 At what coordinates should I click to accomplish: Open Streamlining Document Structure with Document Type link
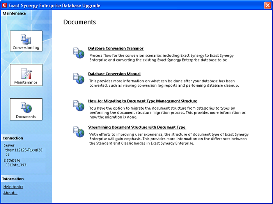pyautogui.click(x=137, y=127)
